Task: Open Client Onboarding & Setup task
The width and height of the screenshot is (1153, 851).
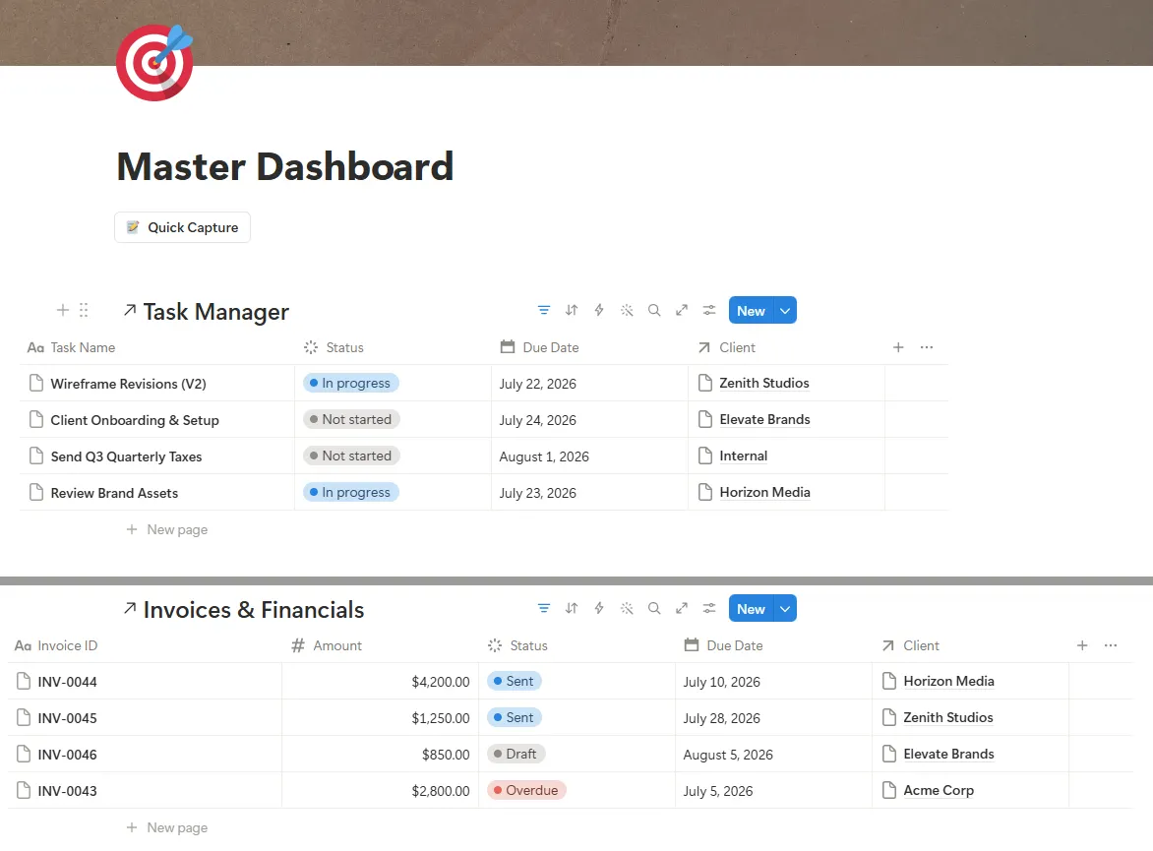Action: [x=135, y=420]
